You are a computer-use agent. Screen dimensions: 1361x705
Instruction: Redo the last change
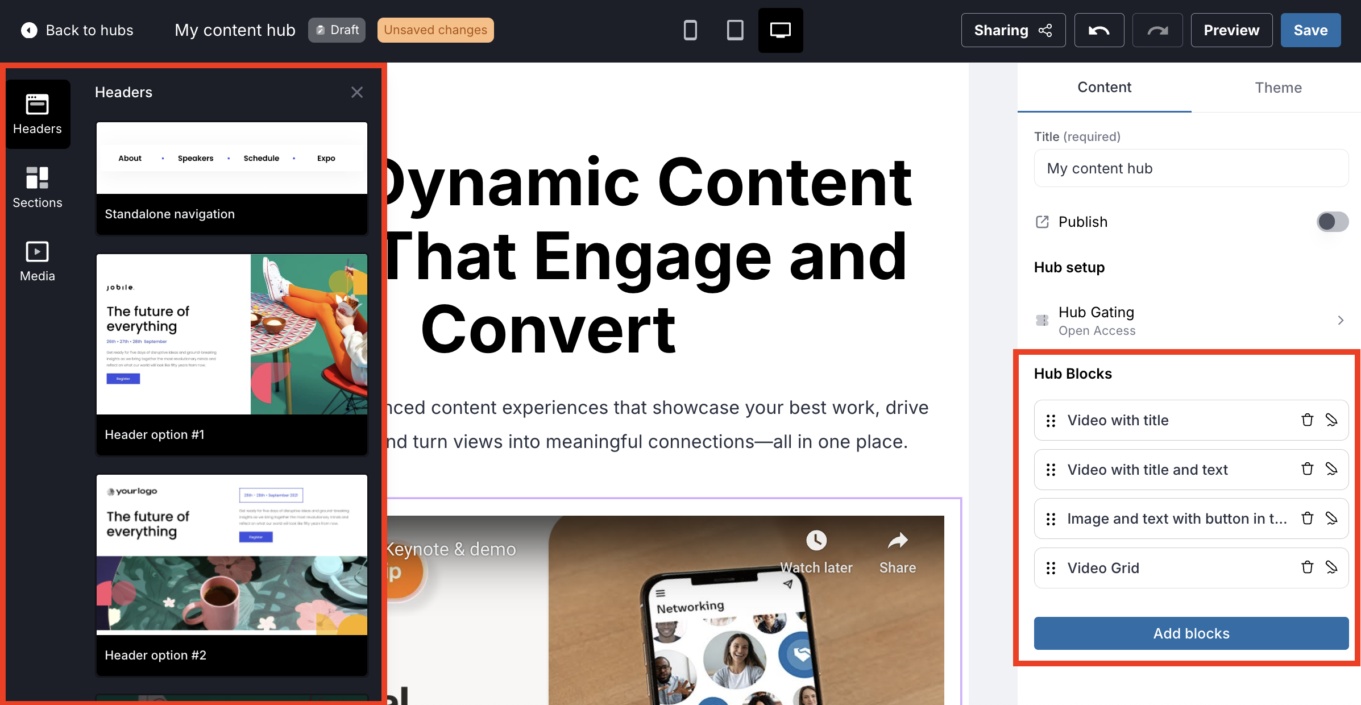pyautogui.click(x=1157, y=30)
